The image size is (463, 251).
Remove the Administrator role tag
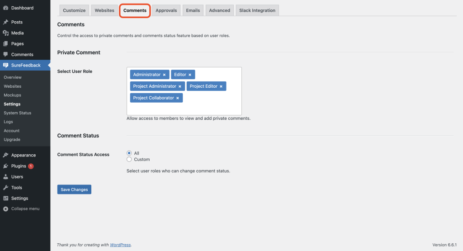click(164, 75)
